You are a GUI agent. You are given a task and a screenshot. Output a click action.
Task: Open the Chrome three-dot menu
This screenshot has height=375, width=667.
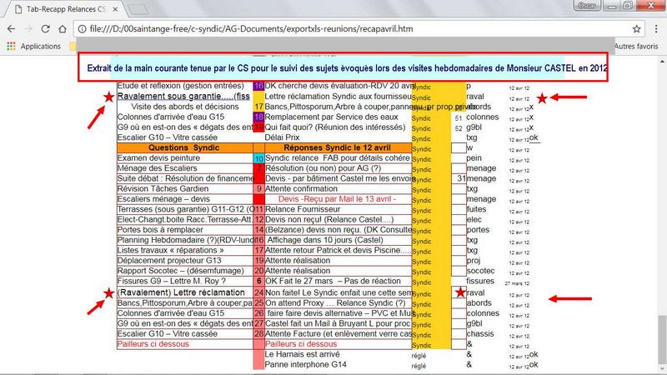[x=656, y=29]
